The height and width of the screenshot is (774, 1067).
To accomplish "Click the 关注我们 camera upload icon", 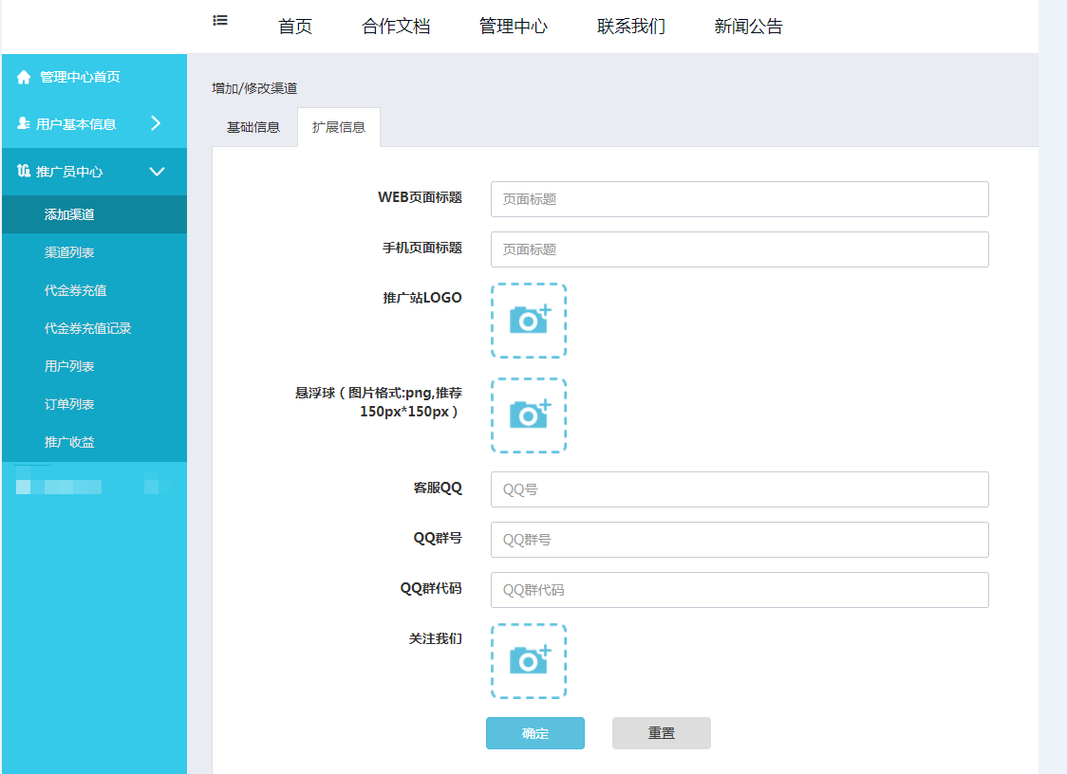I will [529, 661].
